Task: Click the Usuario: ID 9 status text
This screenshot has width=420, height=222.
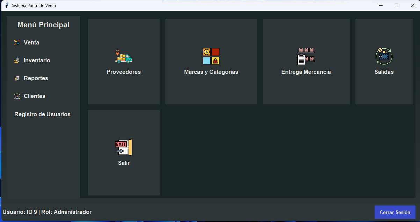Action: [47, 212]
